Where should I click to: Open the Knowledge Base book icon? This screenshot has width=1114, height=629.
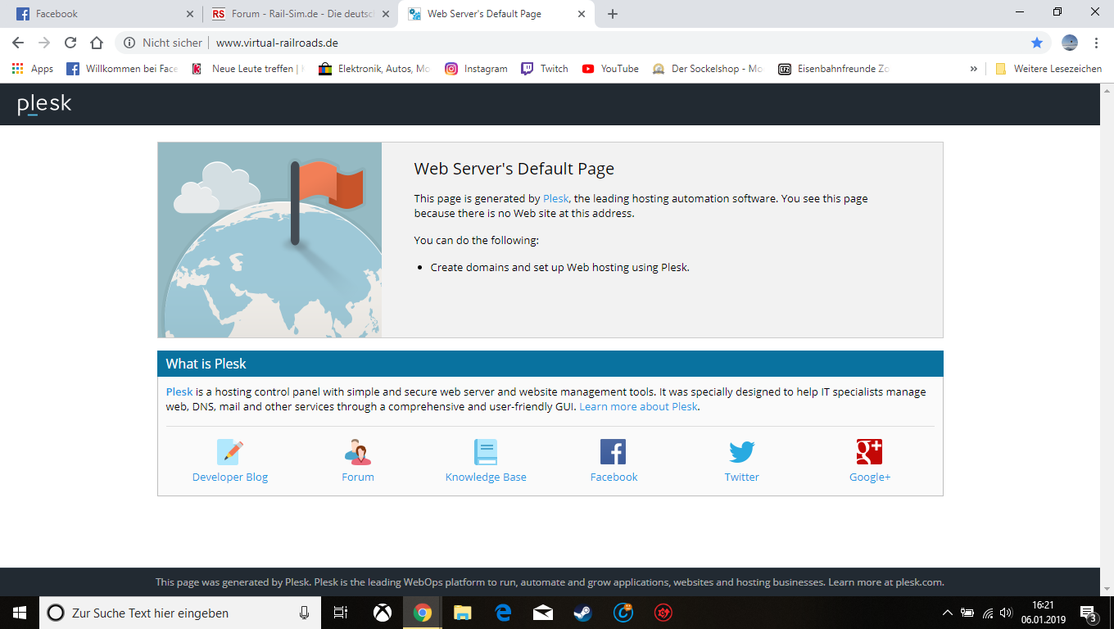pos(486,452)
